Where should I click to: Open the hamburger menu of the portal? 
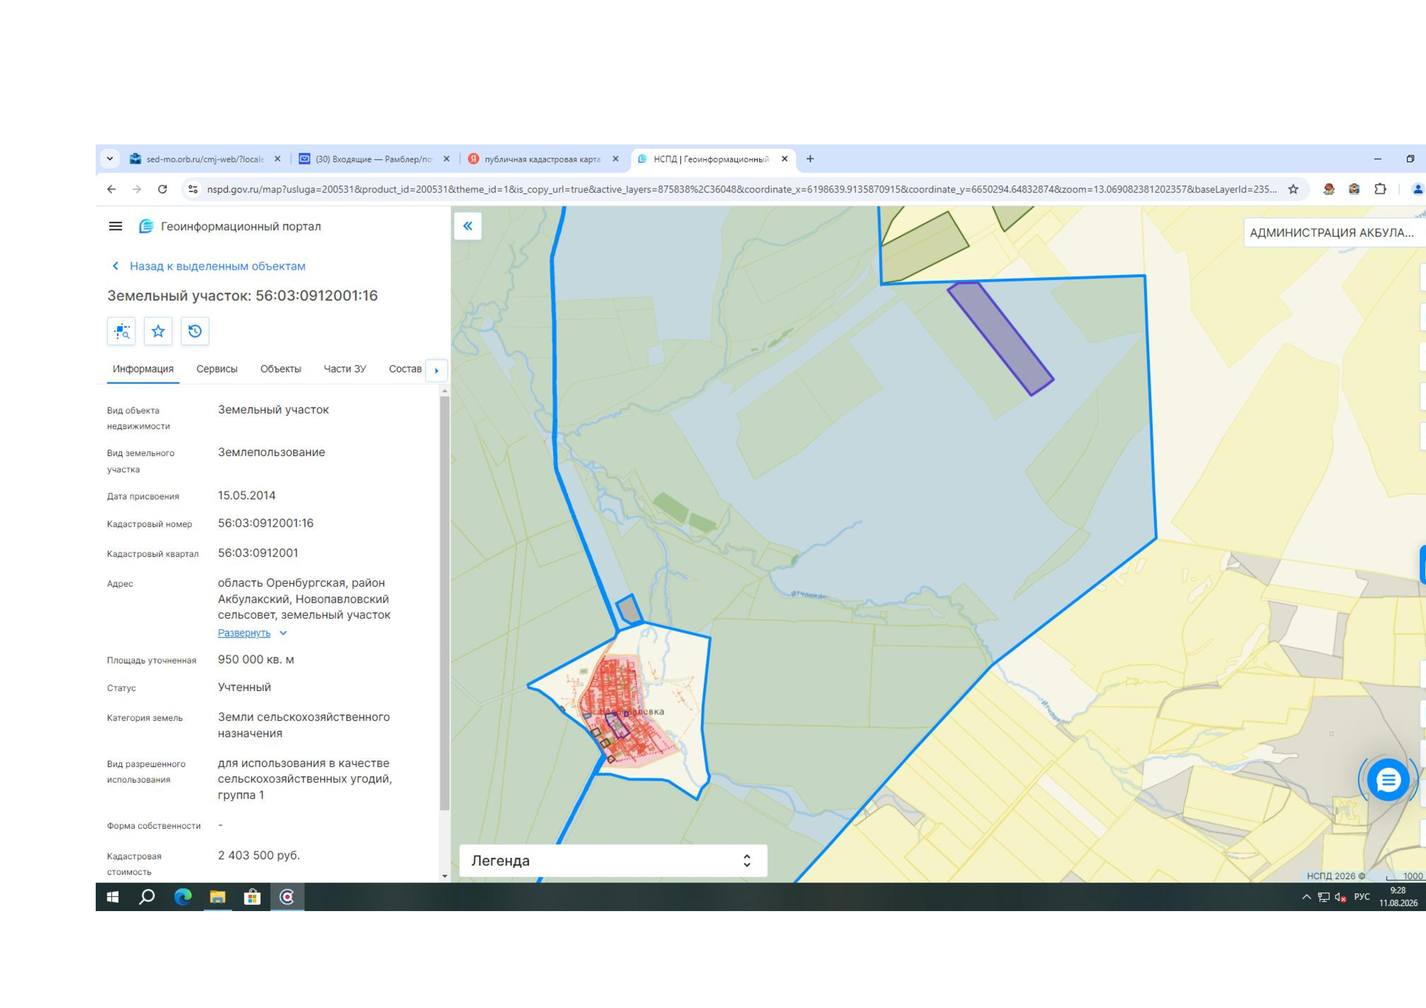(x=115, y=226)
